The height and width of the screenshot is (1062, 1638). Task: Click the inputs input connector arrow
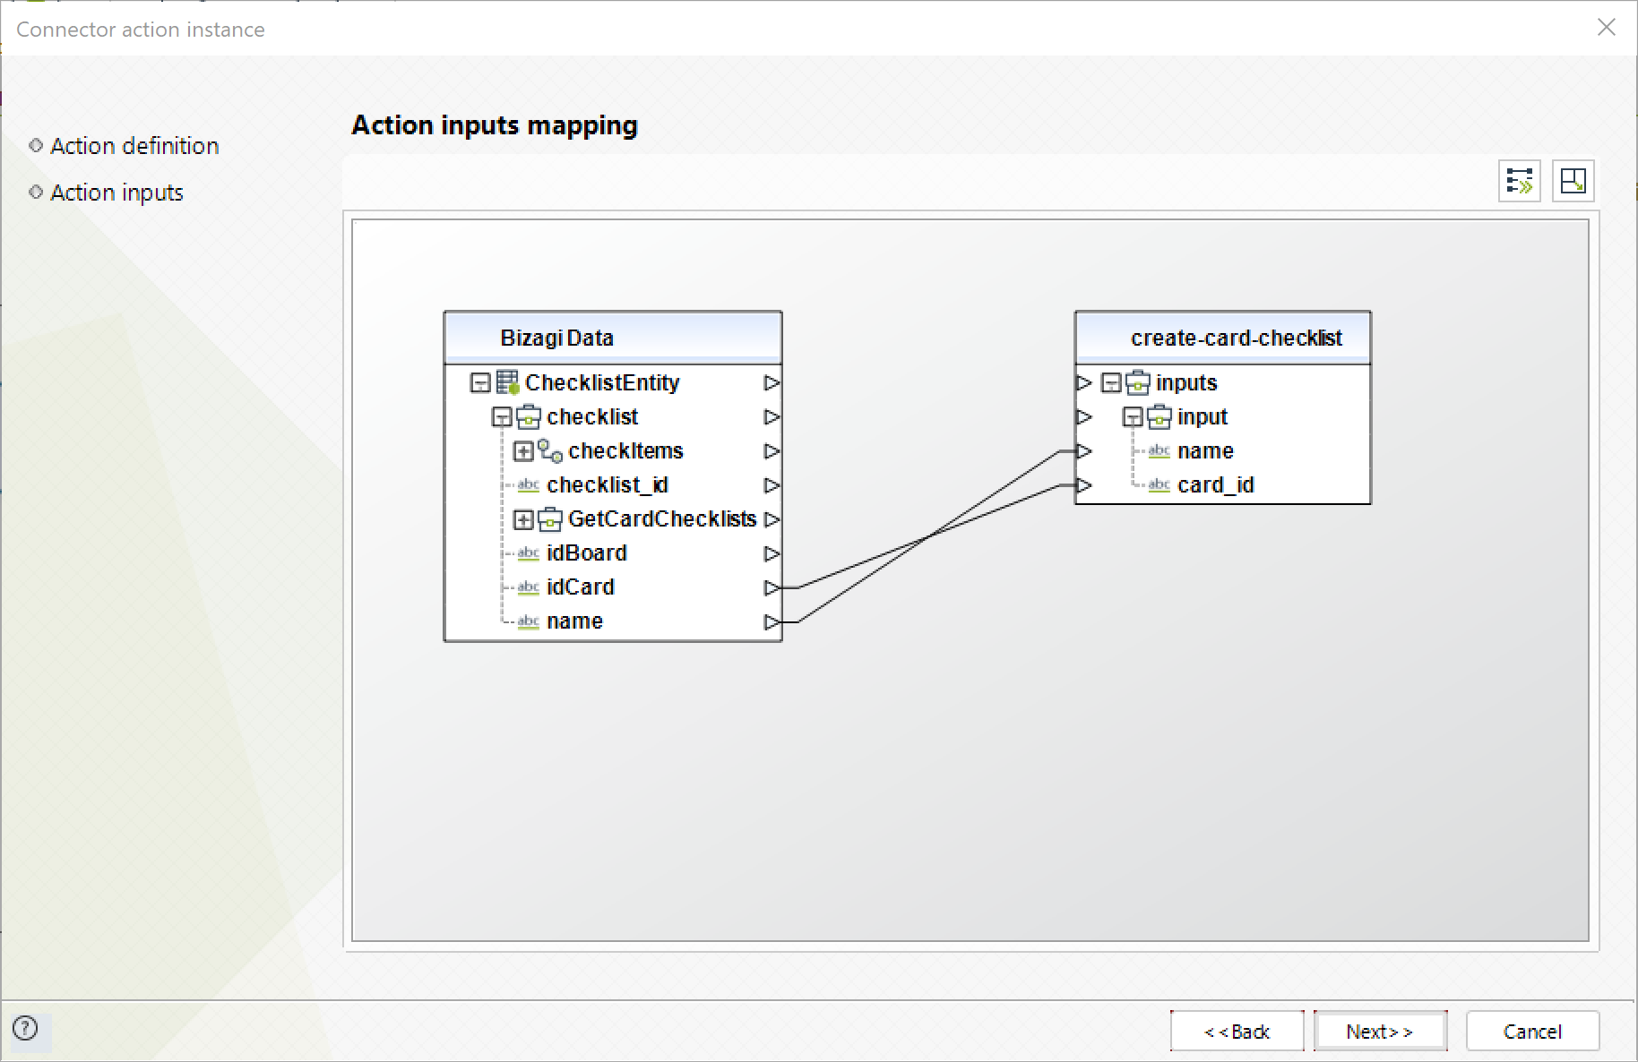[1084, 383]
